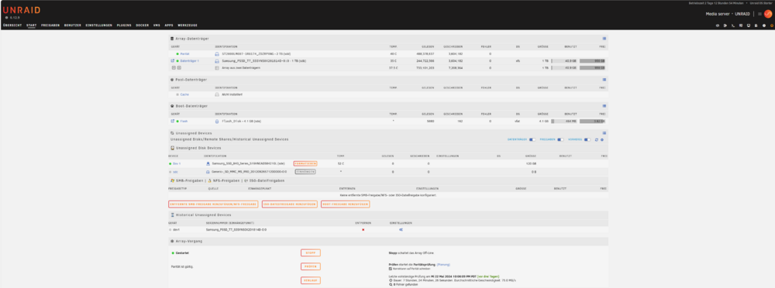The width and height of the screenshot is (775, 288).
Task: Click Entfernte SMB-Freigabe hinzufügen button
Action: [x=213, y=204]
